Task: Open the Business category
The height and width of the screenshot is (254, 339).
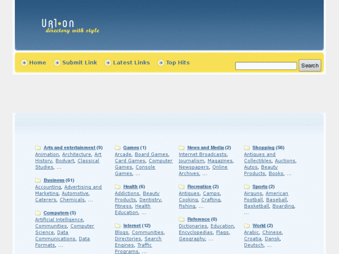Action: point(54,180)
